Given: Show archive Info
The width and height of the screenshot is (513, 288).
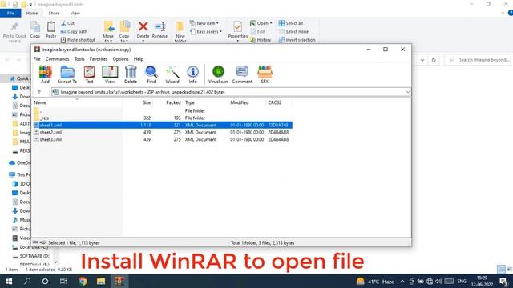Looking at the screenshot, I should (x=192, y=74).
